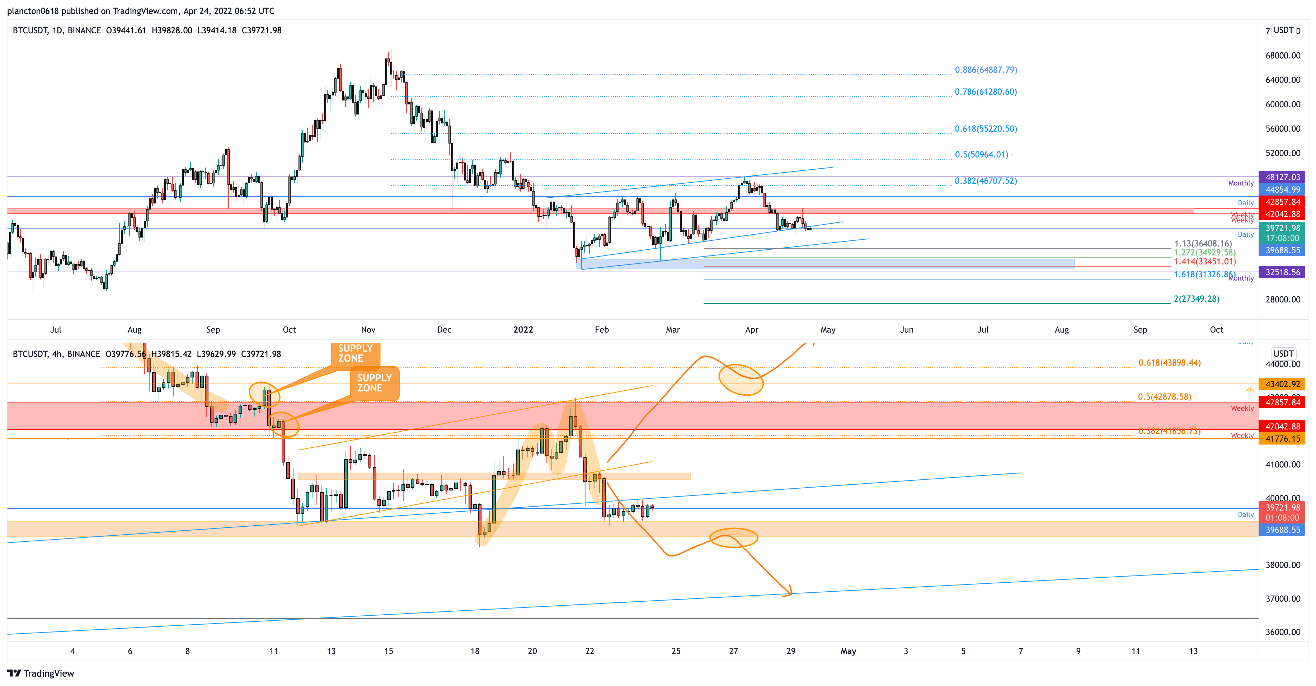This screenshot has height=686, width=1316.
Task: Click the 0.382(46707.52) Fibonacci label
Action: pyautogui.click(x=986, y=181)
